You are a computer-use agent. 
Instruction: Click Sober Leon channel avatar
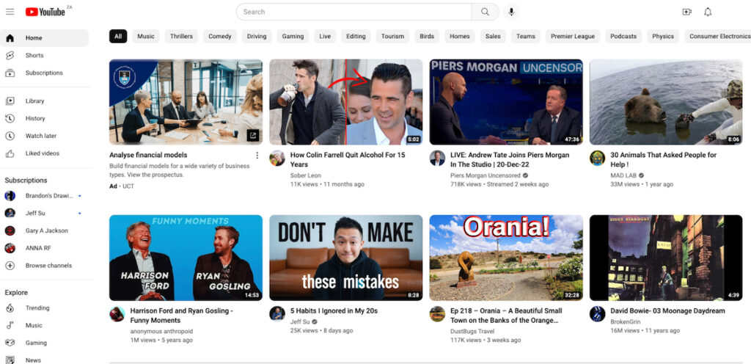276,158
